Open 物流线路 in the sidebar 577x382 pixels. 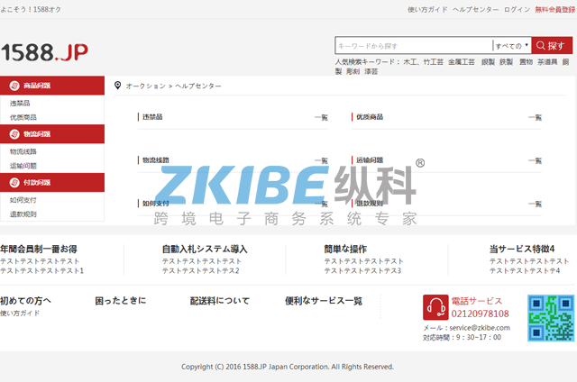(x=23, y=151)
